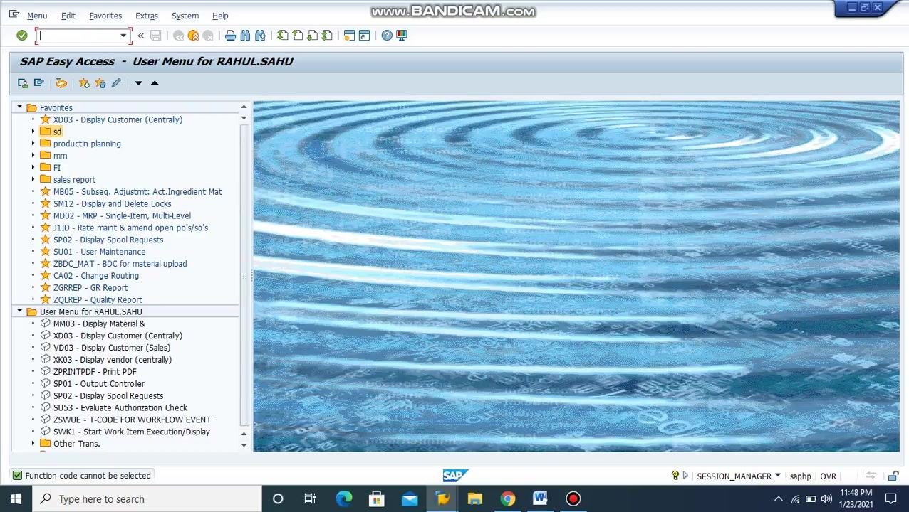Click the Generate Shortcut icon

pyautogui.click(x=364, y=36)
